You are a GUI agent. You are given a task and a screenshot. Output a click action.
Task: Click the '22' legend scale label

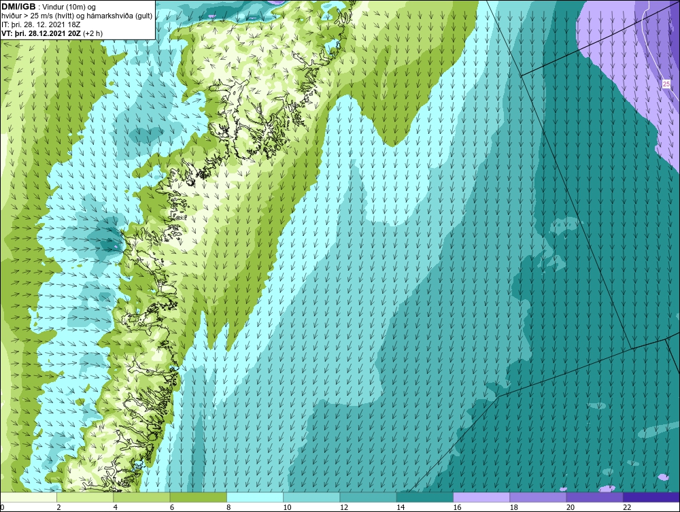click(x=627, y=507)
